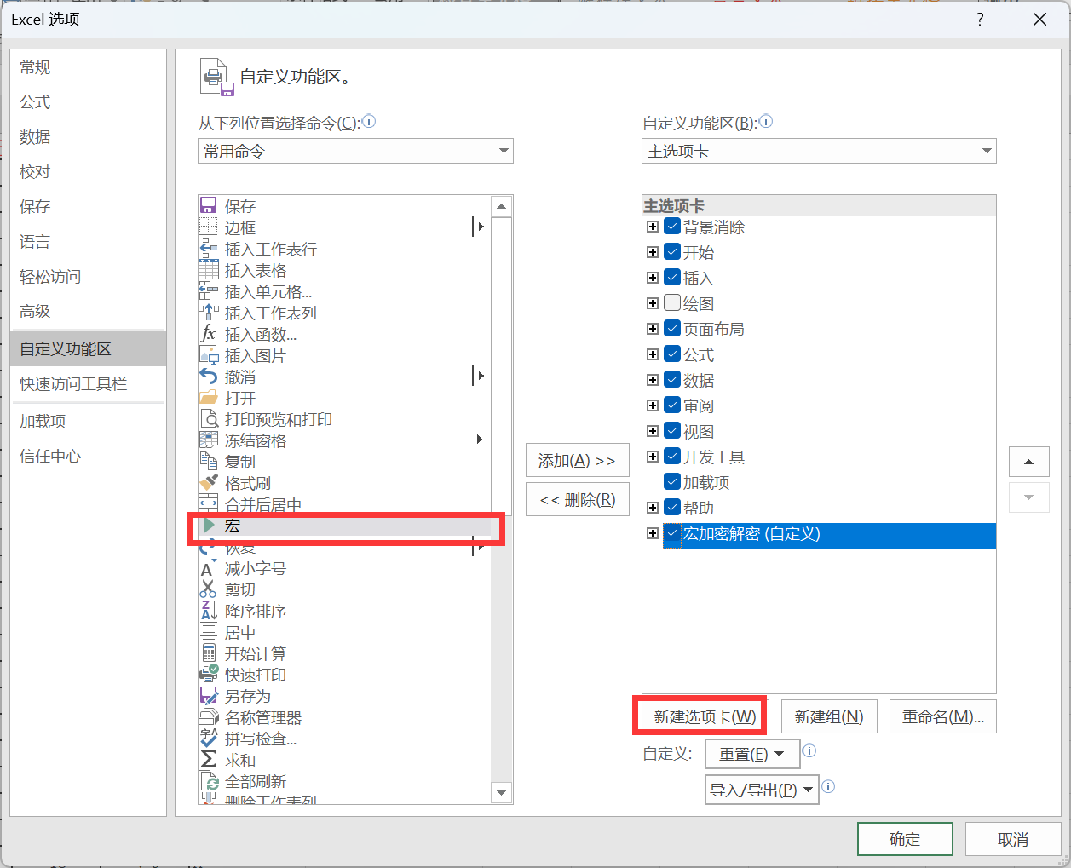The image size is (1071, 868).
Task: Select the 插入函数 fx icon
Action: [208, 334]
